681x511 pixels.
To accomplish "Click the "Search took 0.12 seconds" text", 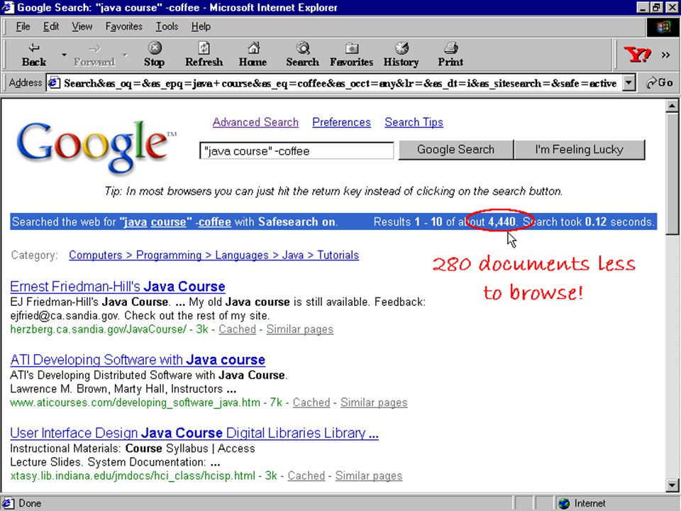I will [x=588, y=222].
